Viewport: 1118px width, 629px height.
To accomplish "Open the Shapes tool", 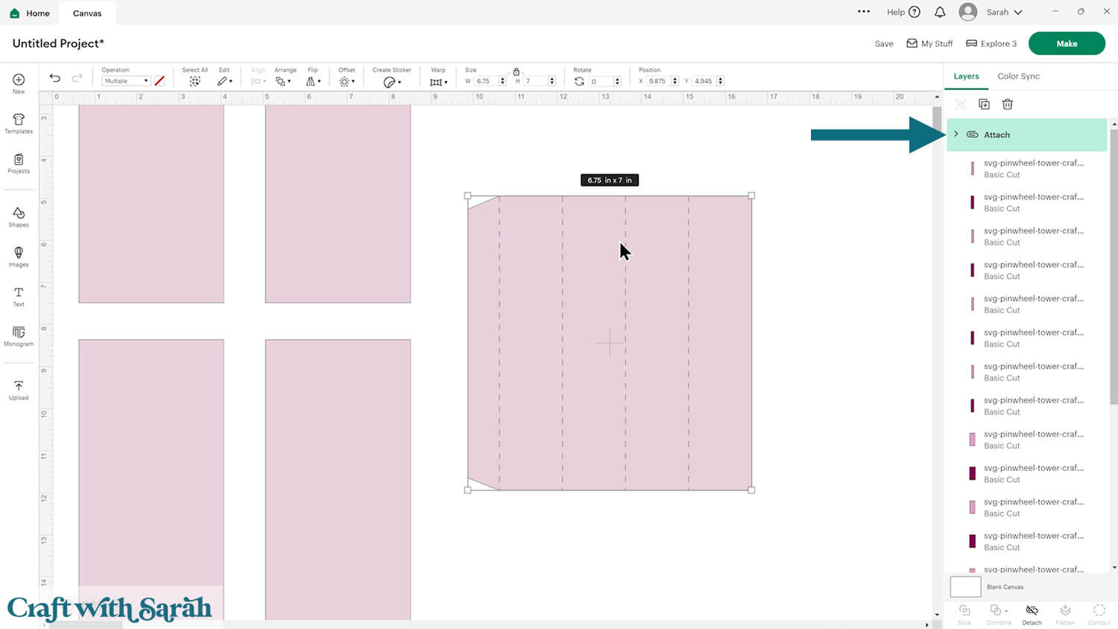I will [19, 217].
